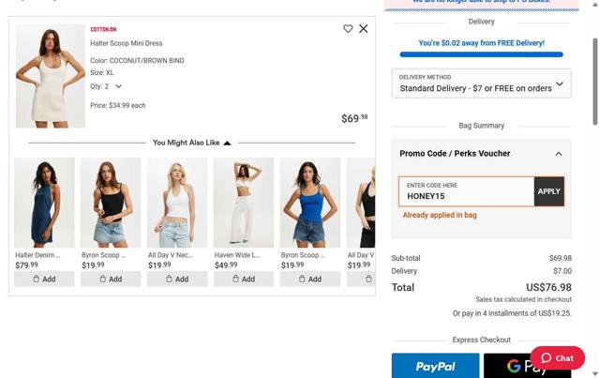
Task: Click the free delivery progress bar
Action: point(481,55)
